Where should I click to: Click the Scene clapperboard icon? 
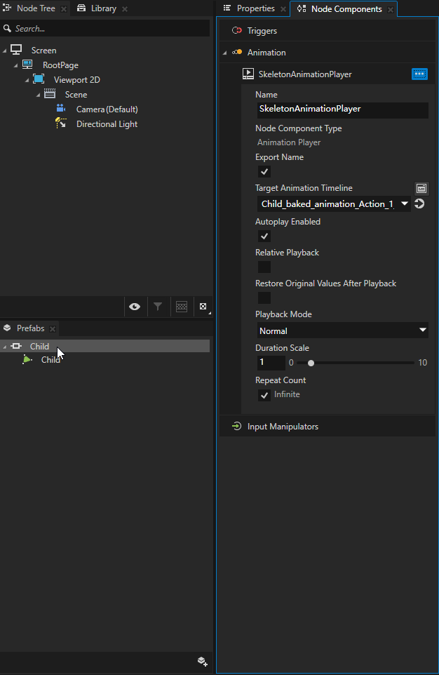point(50,93)
